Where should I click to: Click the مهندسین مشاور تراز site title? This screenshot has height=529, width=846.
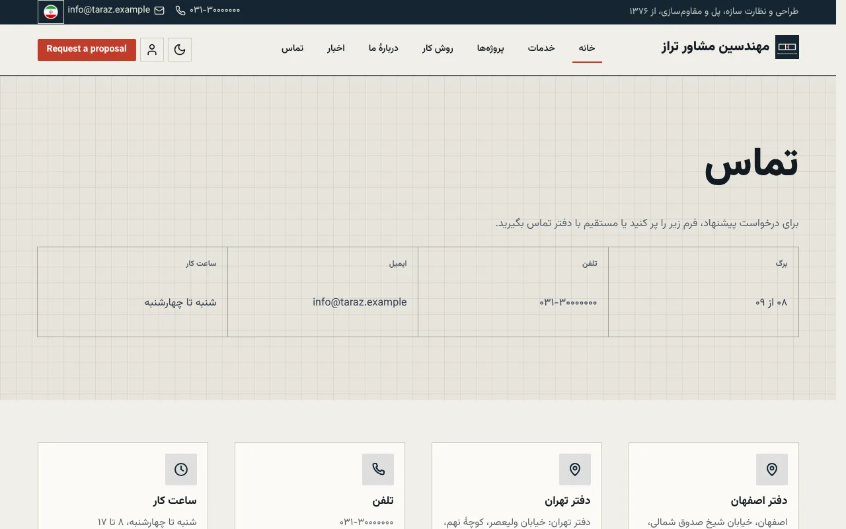[715, 47]
